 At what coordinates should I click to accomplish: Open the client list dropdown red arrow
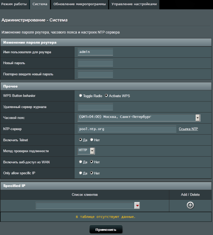[137, 206]
